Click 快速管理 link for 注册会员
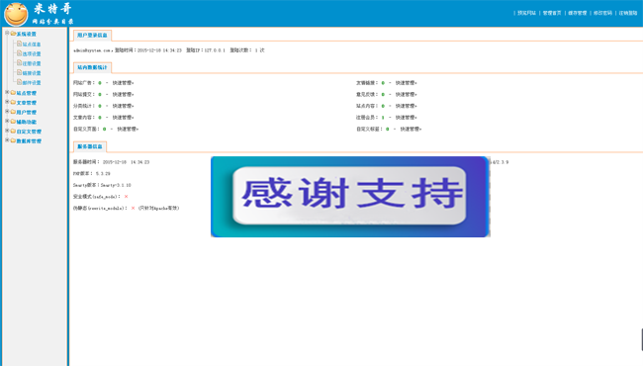The height and width of the screenshot is (366, 643). [x=406, y=117]
